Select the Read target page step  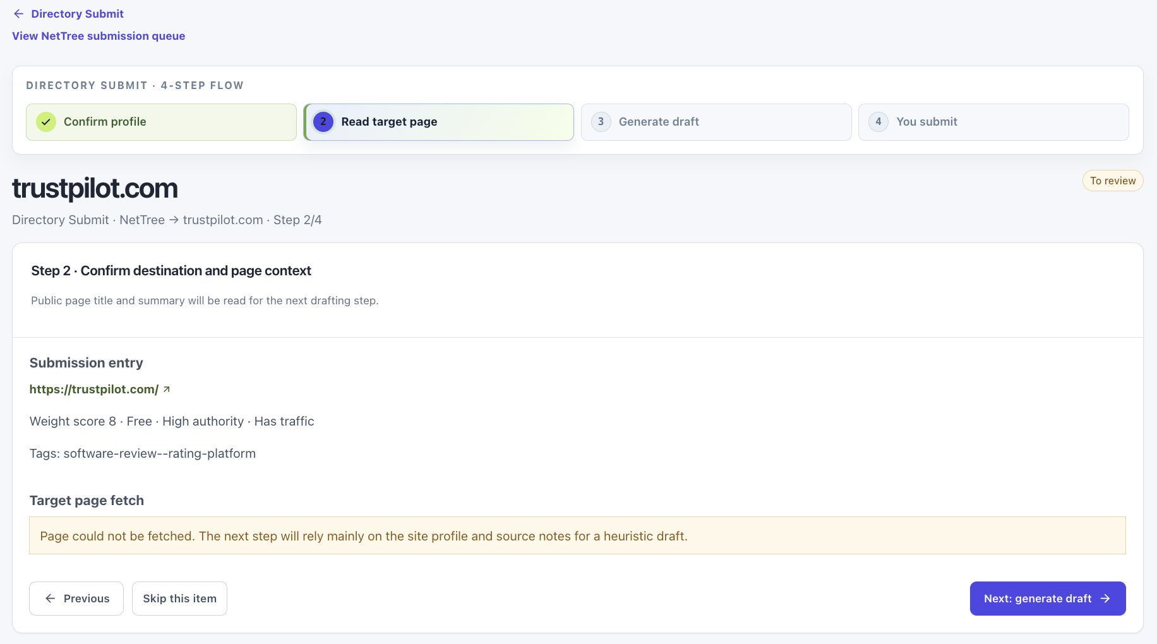pyautogui.click(x=439, y=122)
